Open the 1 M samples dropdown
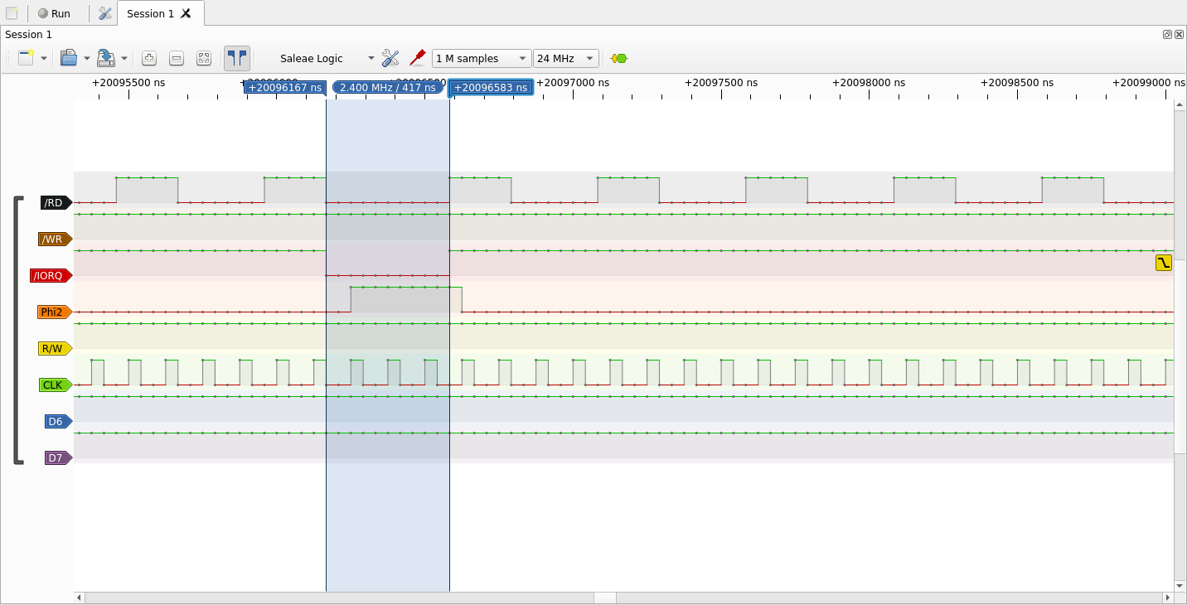 coord(482,58)
